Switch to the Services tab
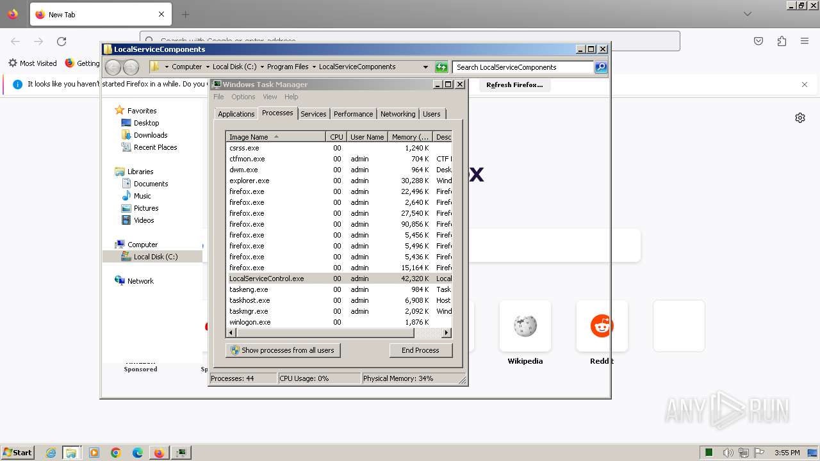The width and height of the screenshot is (820, 461). coord(313,114)
